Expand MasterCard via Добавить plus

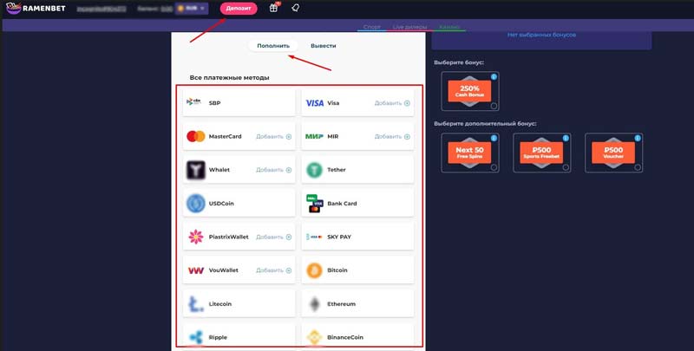[289, 136]
